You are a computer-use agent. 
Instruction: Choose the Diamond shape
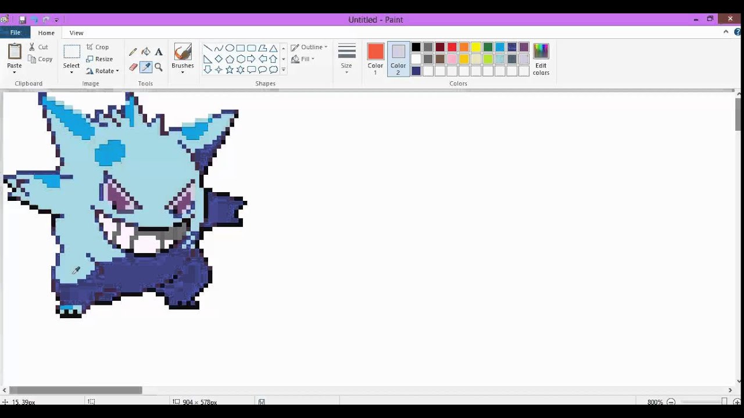[219, 59]
